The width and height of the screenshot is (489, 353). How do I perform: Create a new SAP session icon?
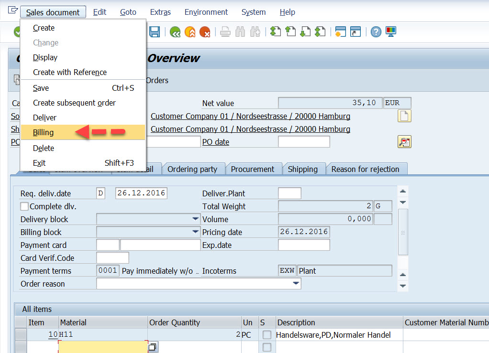point(341,32)
